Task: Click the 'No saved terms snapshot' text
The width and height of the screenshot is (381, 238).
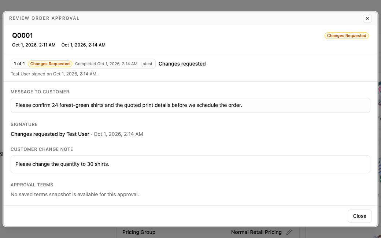Action: pos(75,194)
